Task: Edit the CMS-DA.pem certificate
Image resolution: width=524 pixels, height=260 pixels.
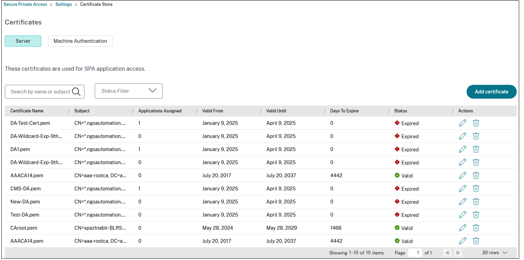Action: coord(462,188)
